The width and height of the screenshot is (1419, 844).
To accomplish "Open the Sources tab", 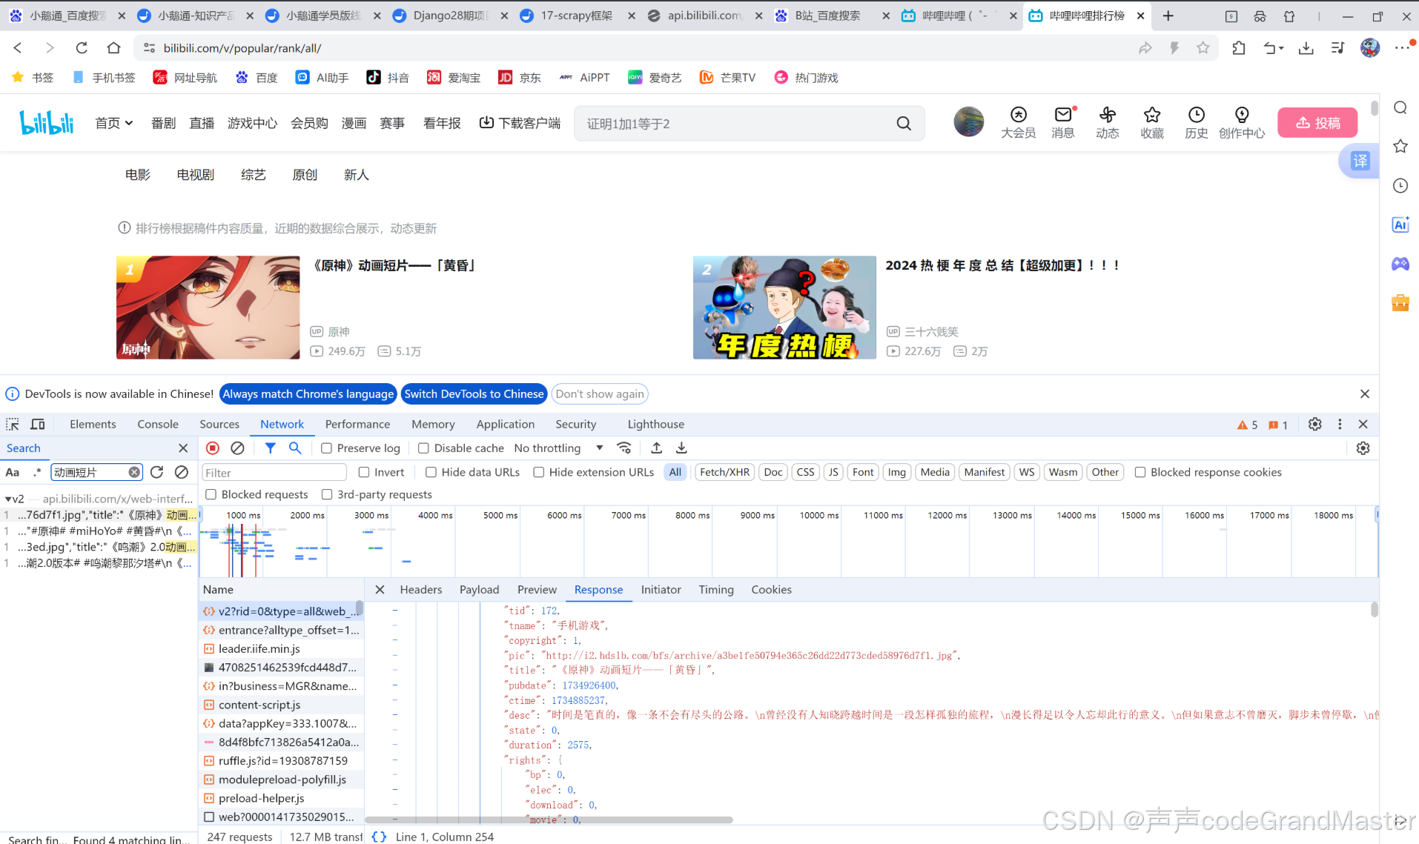I will coord(219,424).
